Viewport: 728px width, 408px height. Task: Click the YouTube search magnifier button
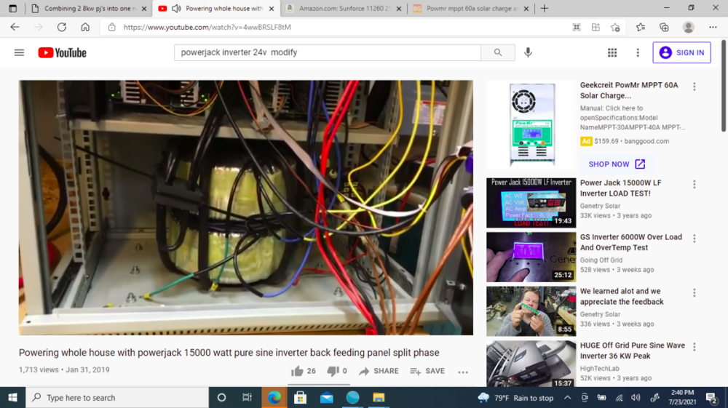tap(498, 52)
